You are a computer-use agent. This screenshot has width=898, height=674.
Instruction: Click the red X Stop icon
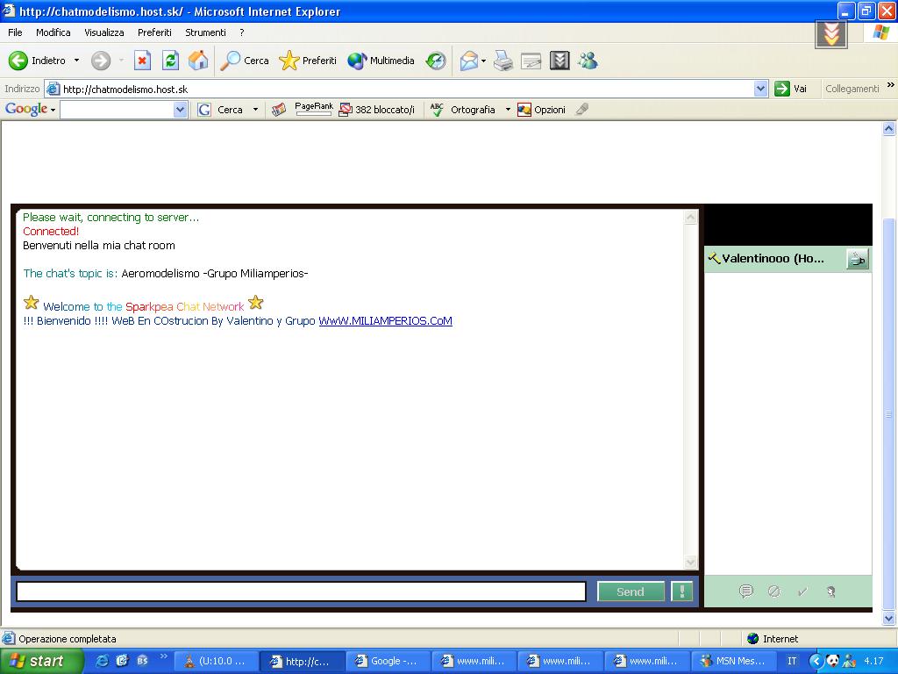pyautogui.click(x=142, y=61)
